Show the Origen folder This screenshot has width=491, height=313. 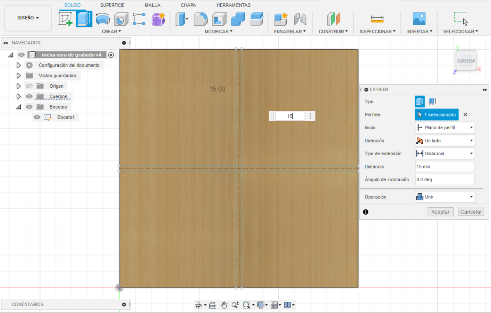[29, 86]
